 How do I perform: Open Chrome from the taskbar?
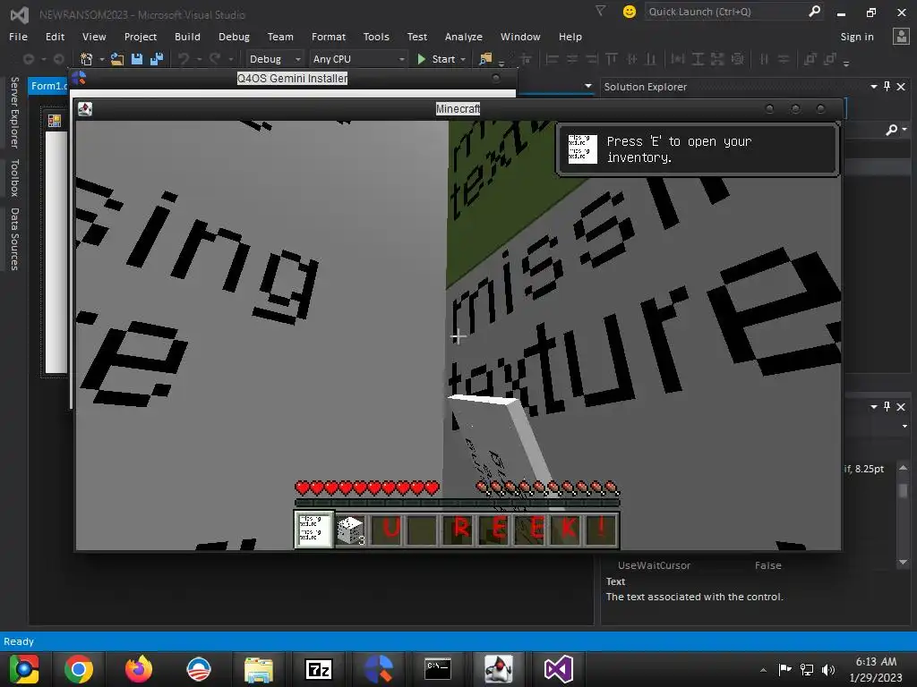[79, 669]
